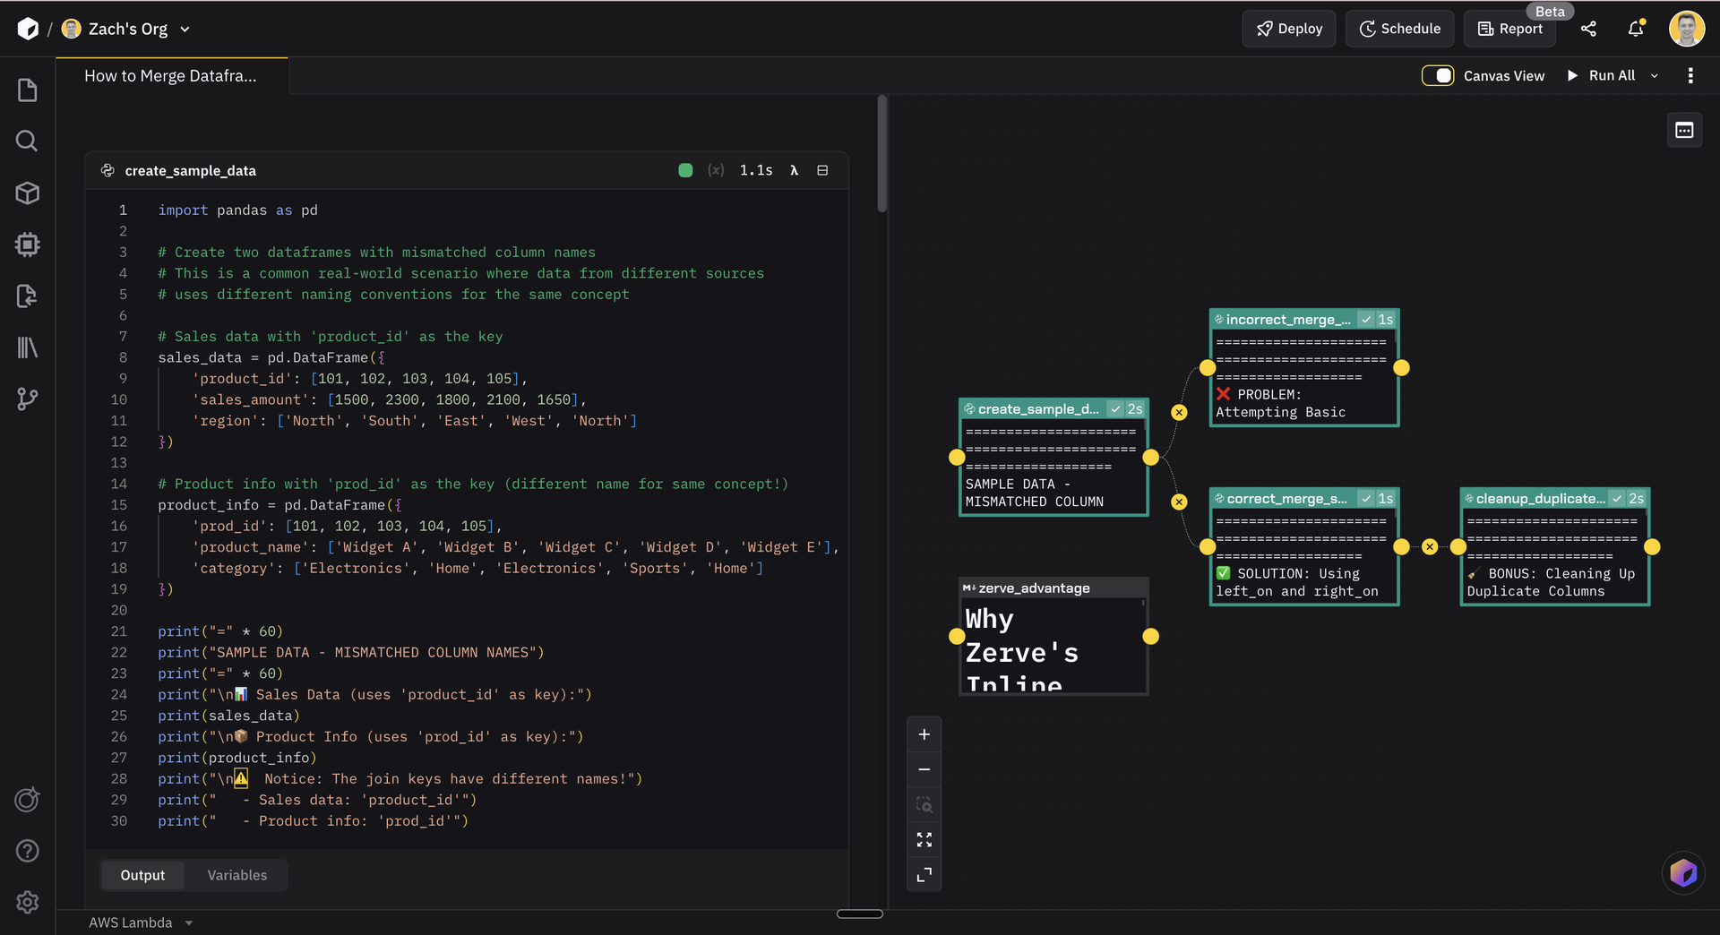Zoom out on the canvas with minus button
Screen dimensions: 1720x935
(x=924, y=769)
